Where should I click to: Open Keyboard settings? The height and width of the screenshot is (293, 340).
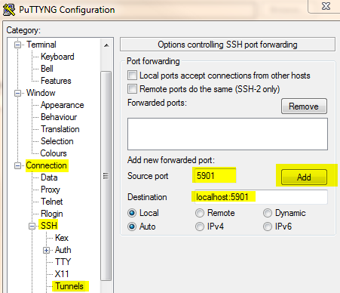coord(57,57)
